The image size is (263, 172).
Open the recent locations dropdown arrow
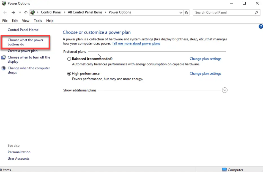coord(20,12)
